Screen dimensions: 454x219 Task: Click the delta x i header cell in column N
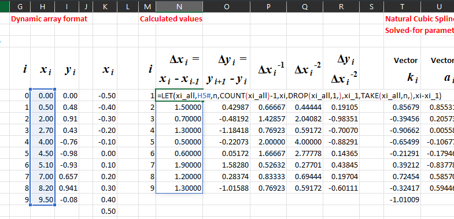[179, 69]
